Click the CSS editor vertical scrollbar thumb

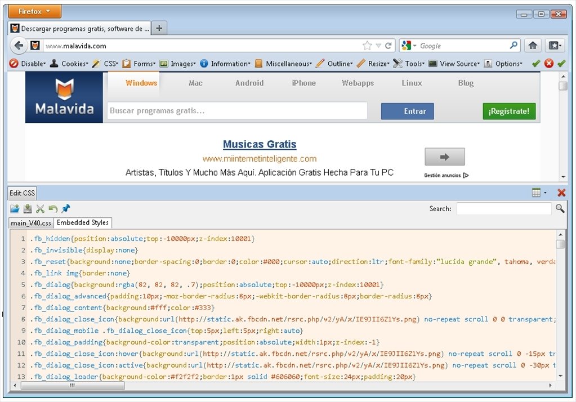point(560,244)
